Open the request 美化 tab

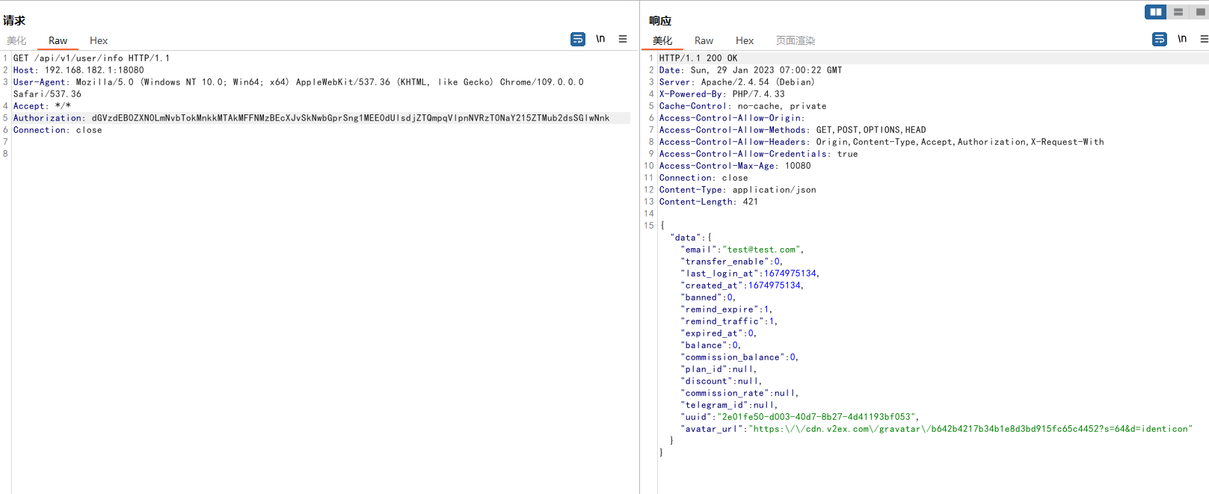click(x=16, y=40)
